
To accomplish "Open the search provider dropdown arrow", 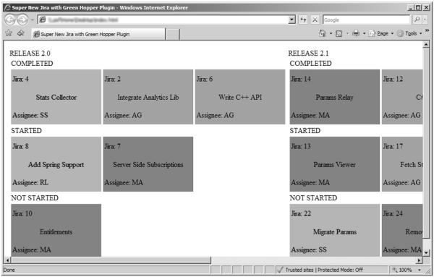I will (x=425, y=20).
